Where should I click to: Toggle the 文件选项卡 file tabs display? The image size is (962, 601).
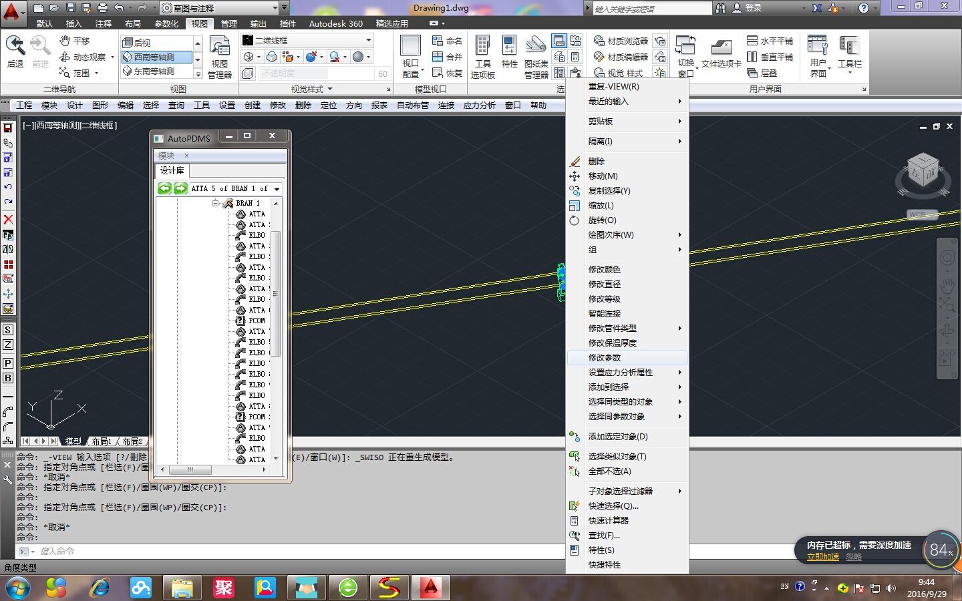(x=721, y=53)
